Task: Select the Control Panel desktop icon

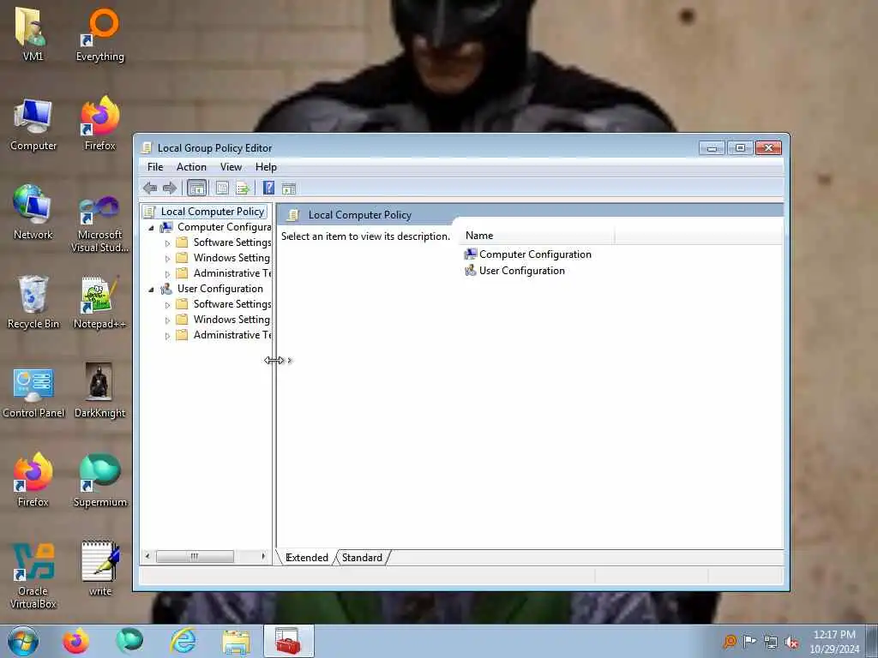Action: (33, 392)
